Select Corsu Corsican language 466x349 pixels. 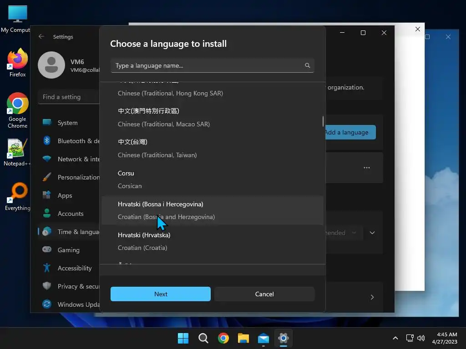point(212,179)
